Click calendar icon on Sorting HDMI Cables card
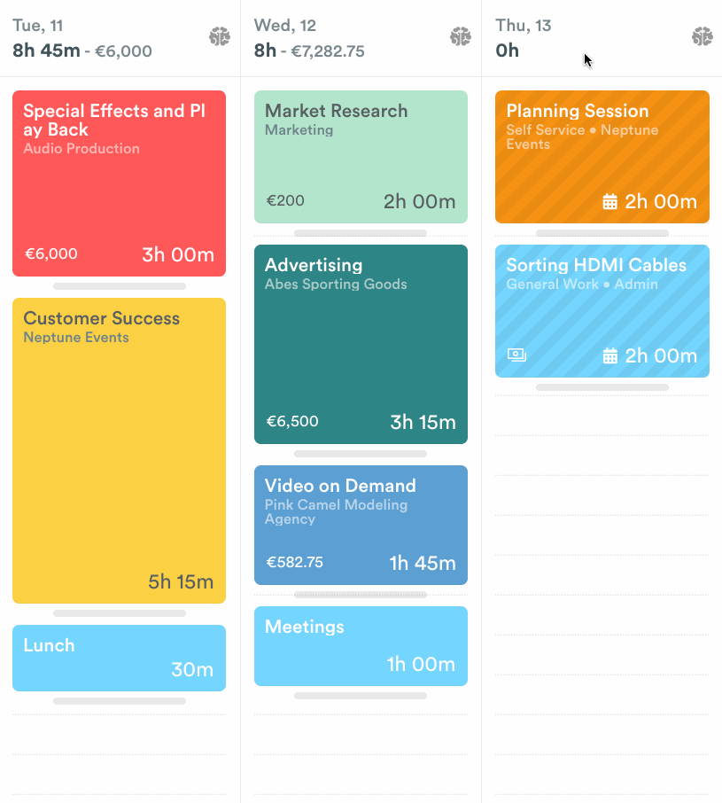 point(609,356)
